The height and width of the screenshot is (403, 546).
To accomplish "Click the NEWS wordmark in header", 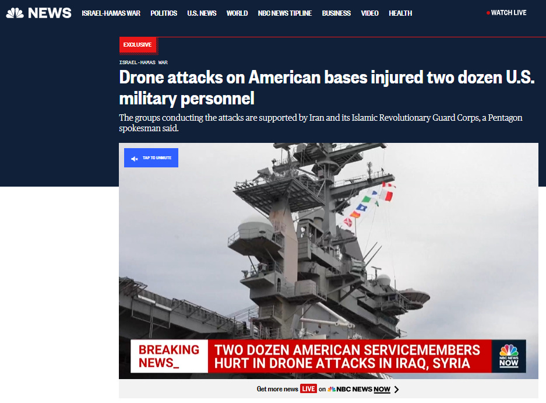I will 50,13.
